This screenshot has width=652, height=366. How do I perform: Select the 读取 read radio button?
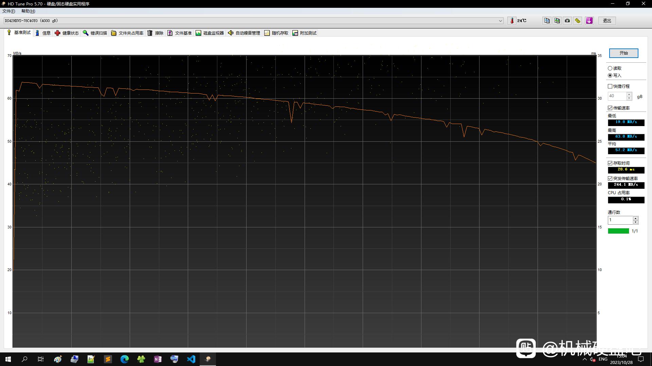tap(615, 68)
